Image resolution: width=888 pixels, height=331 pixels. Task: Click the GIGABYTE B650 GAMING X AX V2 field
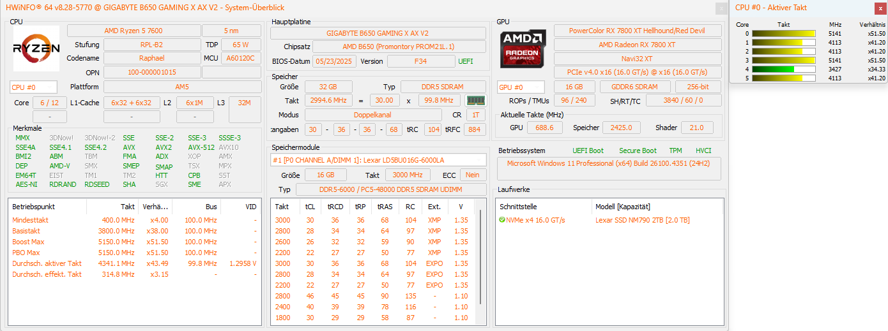point(378,33)
